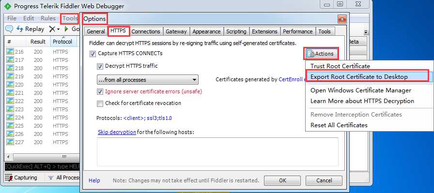Click the QuickExec command box
434x193 pixels.
(42, 166)
